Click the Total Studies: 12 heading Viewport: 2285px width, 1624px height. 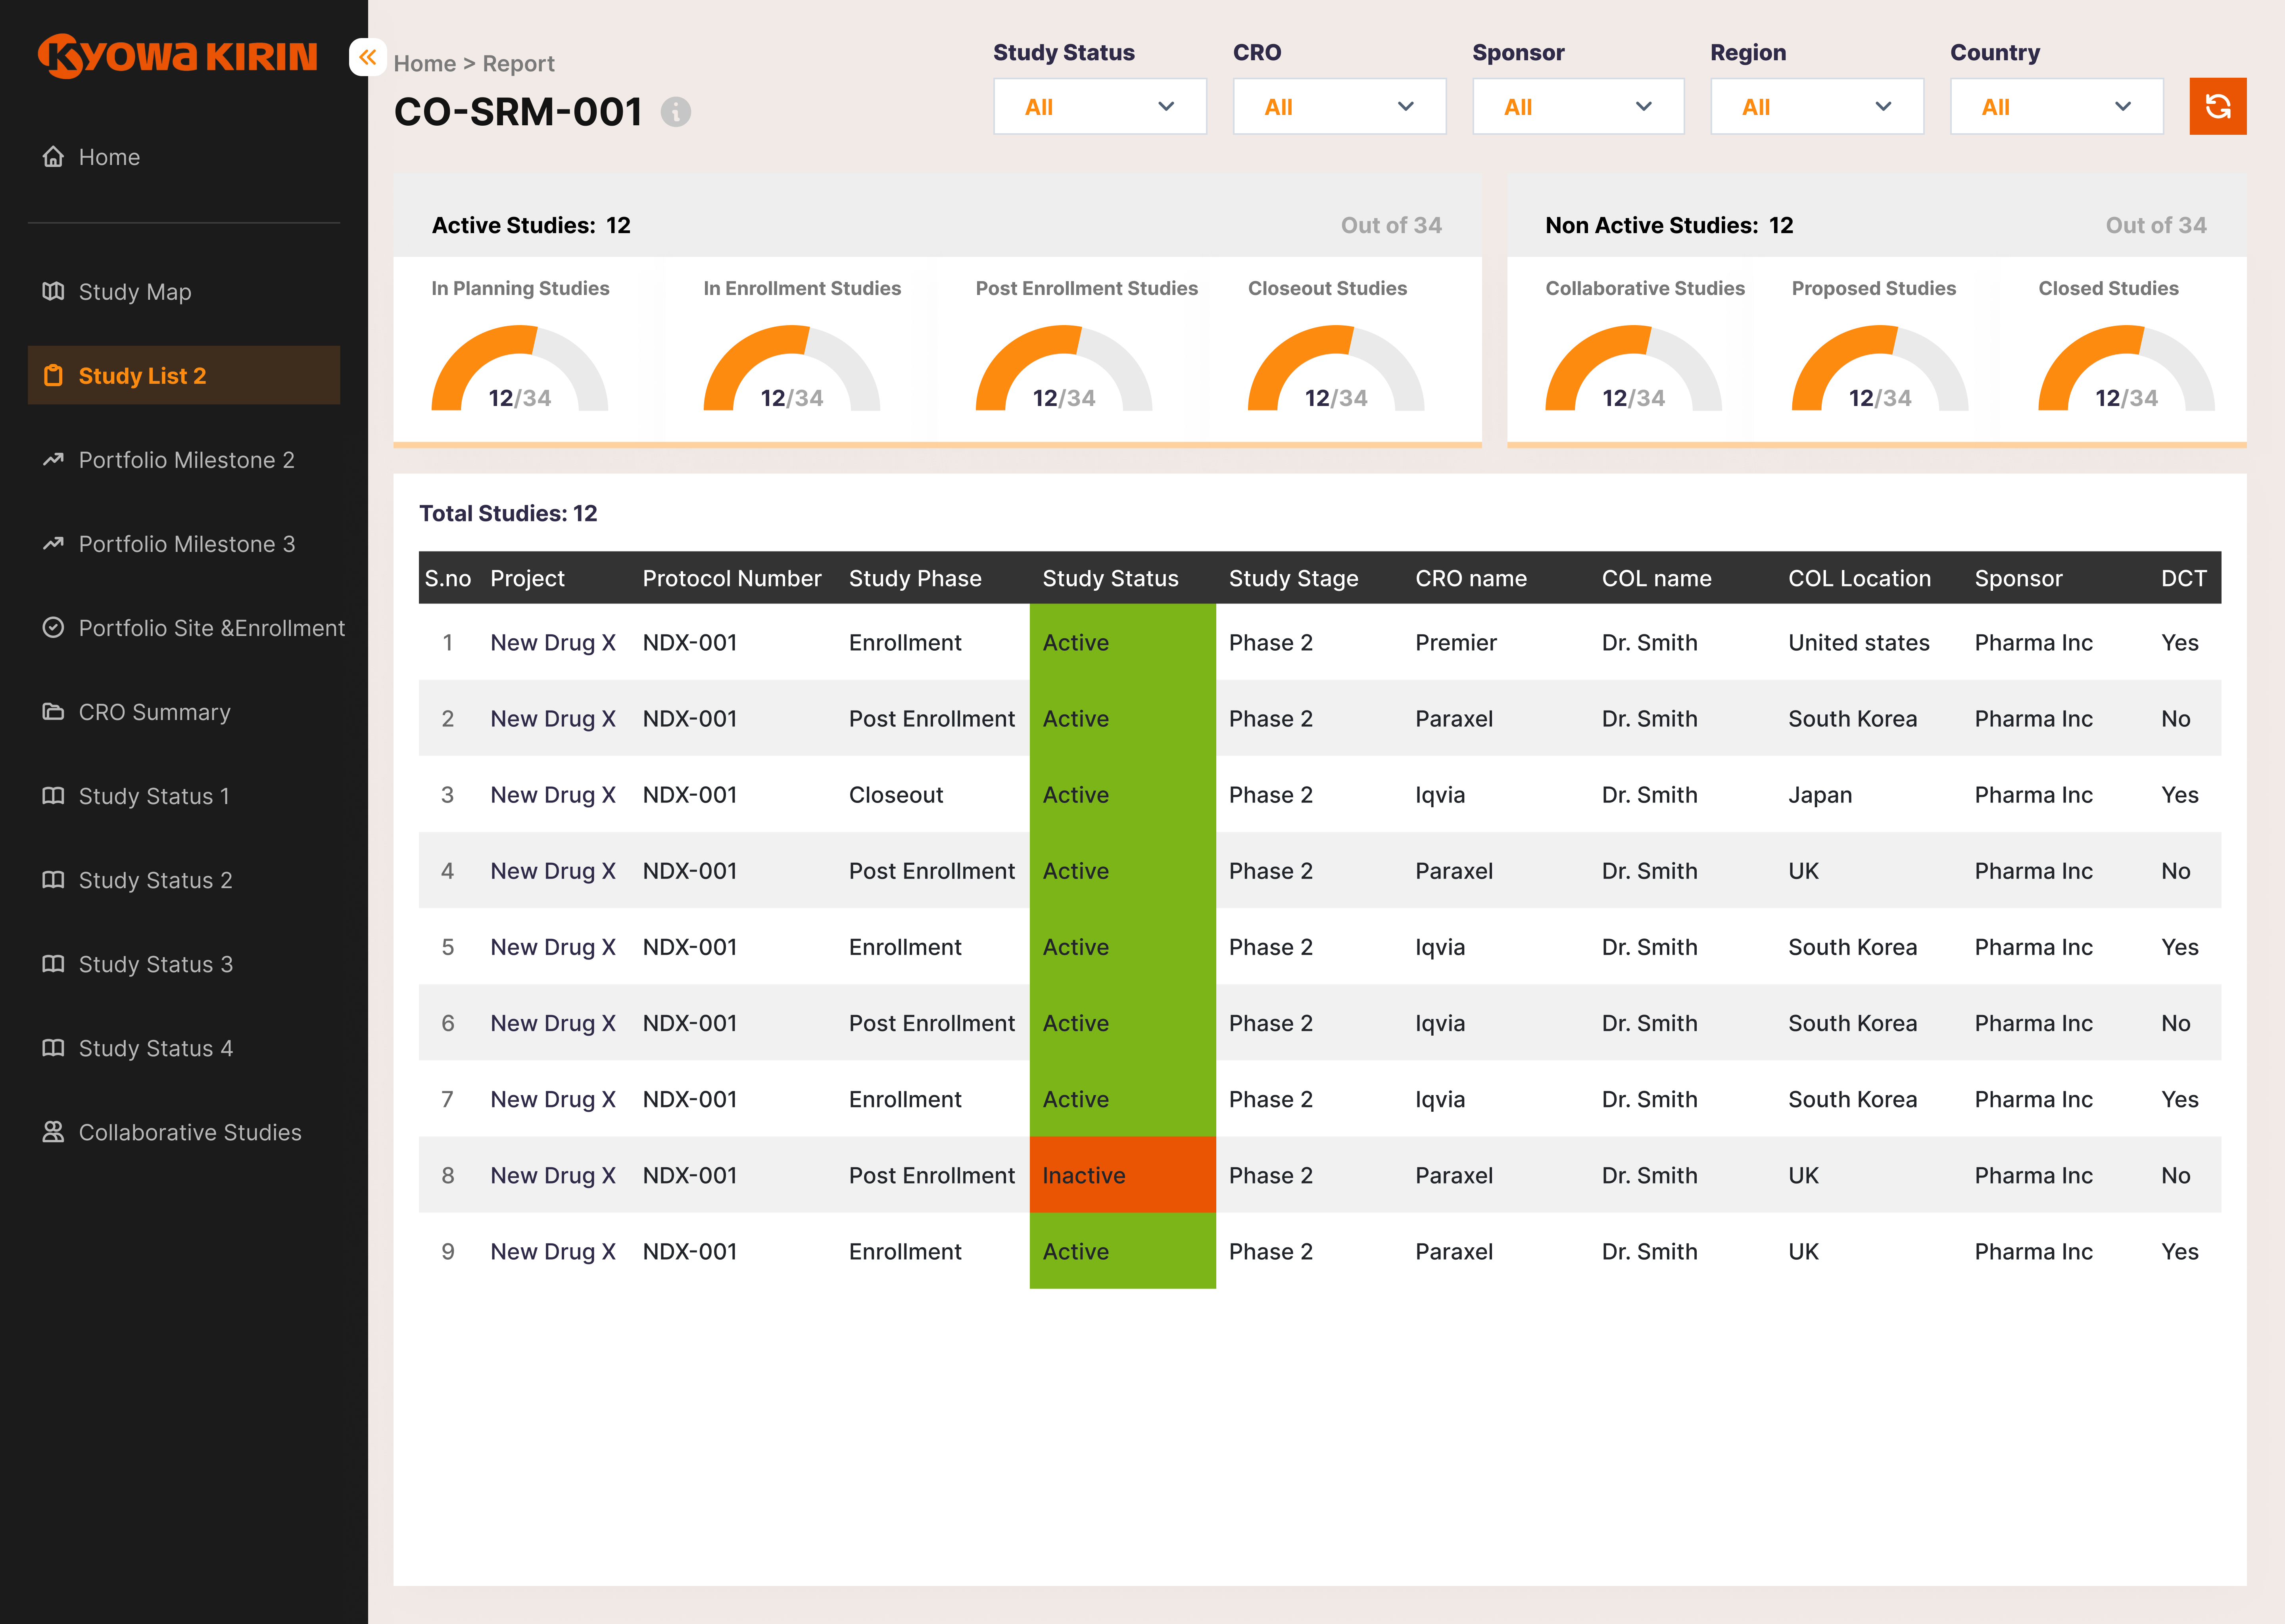508,514
